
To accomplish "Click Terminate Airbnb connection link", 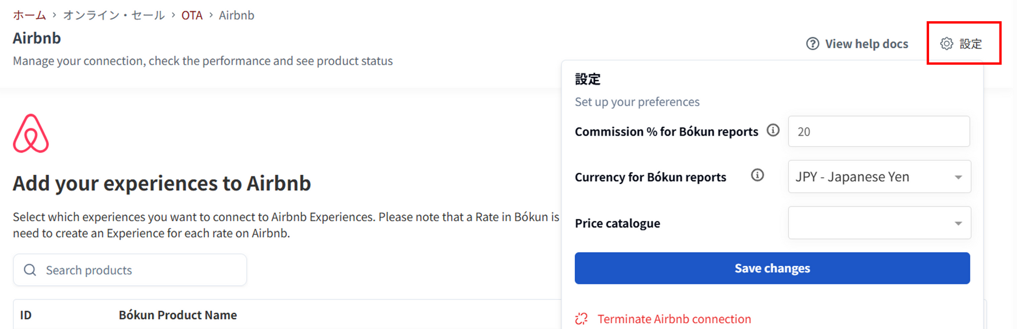I will [674, 319].
